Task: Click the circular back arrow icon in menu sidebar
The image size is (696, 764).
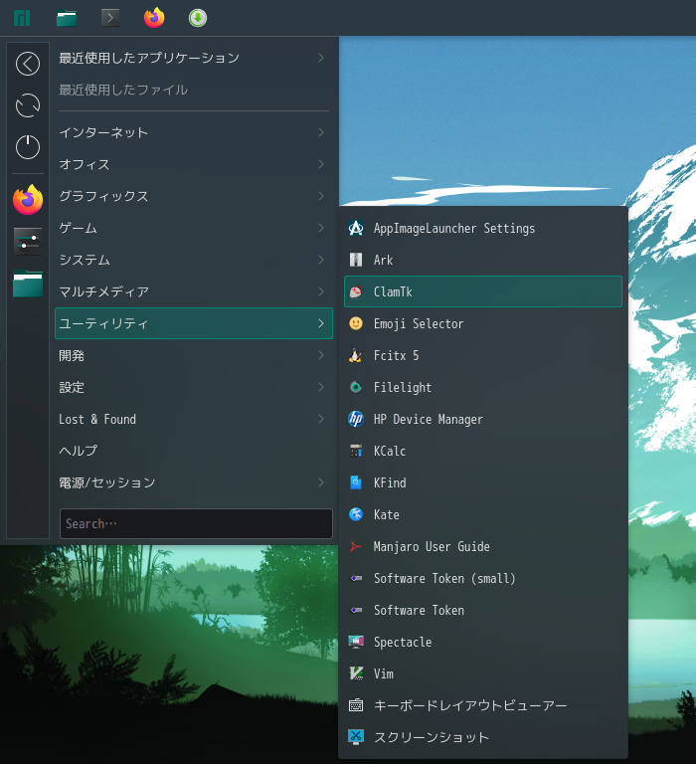Action: tap(28, 64)
